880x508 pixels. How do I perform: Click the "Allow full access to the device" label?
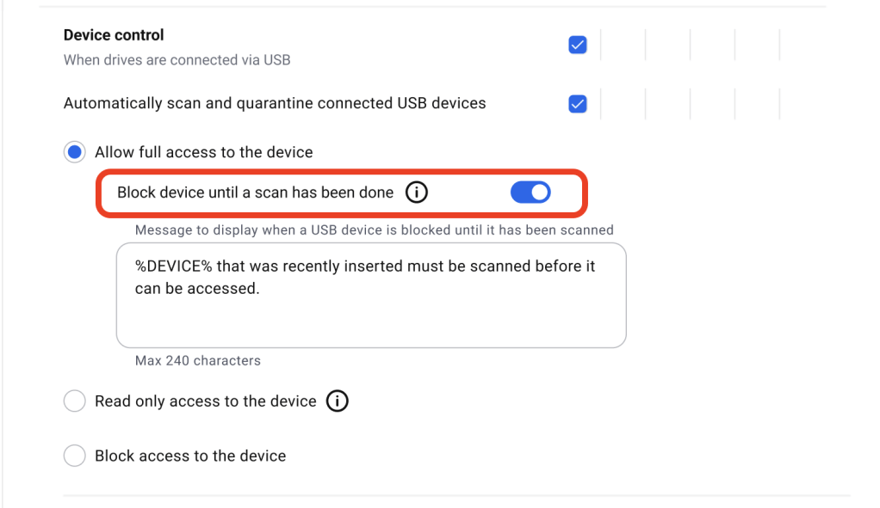(x=204, y=152)
